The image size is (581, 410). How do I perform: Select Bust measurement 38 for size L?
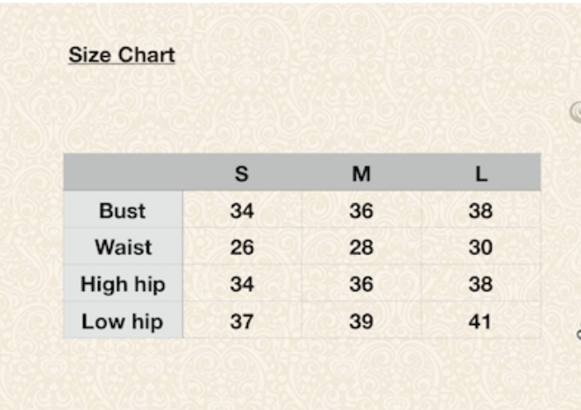tap(480, 210)
